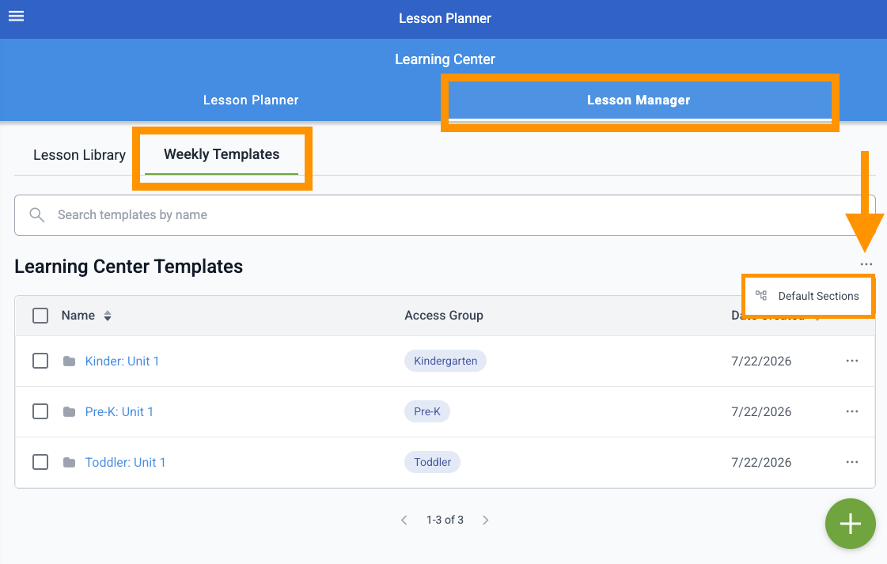Go to previous page of templates
Image resolution: width=887 pixels, height=564 pixels.
tap(404, 520)
